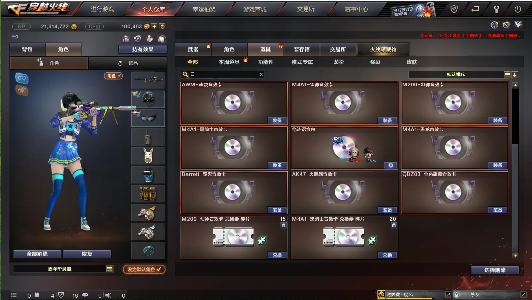Toggle the sort direction arrow button

[x=514, y=75]
